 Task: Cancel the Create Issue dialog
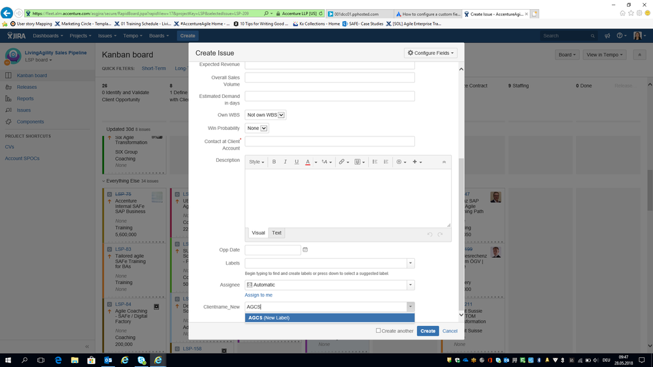point(450,331)
